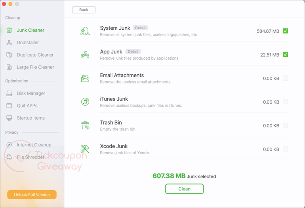Toggle the iTunes Junk checkbox
The width and height of the screenshot is (305, 208).
point(285,102)
